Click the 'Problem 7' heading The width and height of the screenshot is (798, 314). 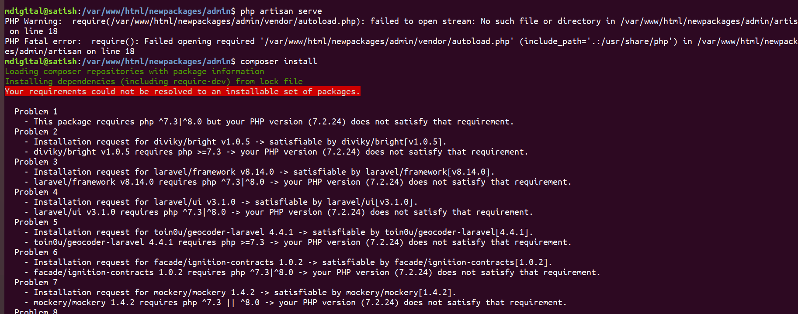coord(36,282)
